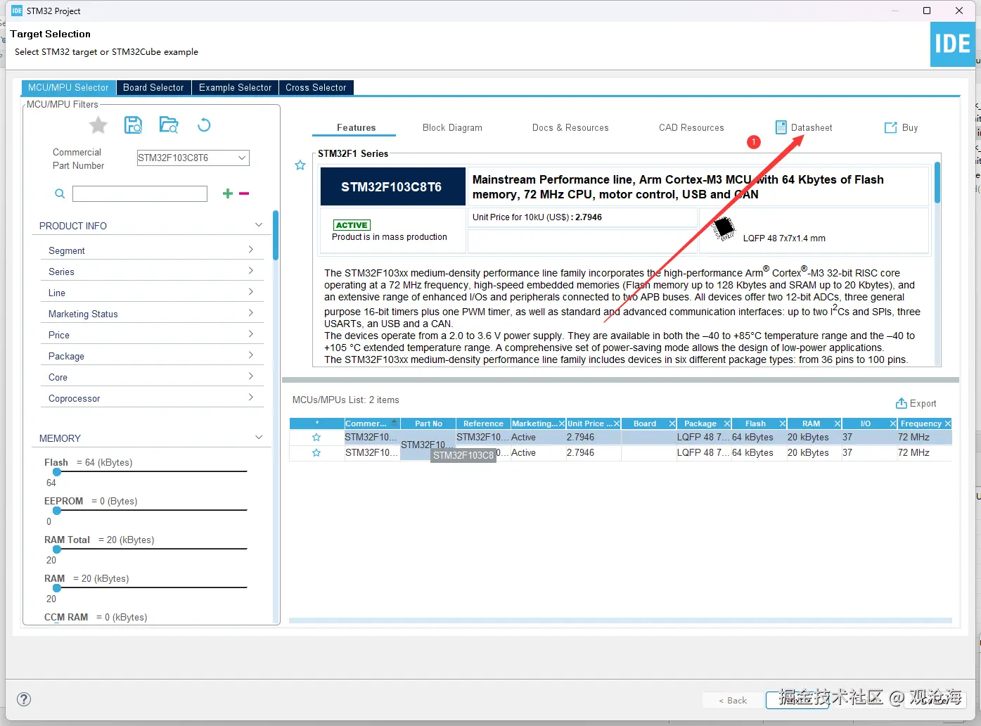Collapse the PRODUCT INFO section
Image resolution: width=981 pixels, height=726 pixels.
point(258,225)
